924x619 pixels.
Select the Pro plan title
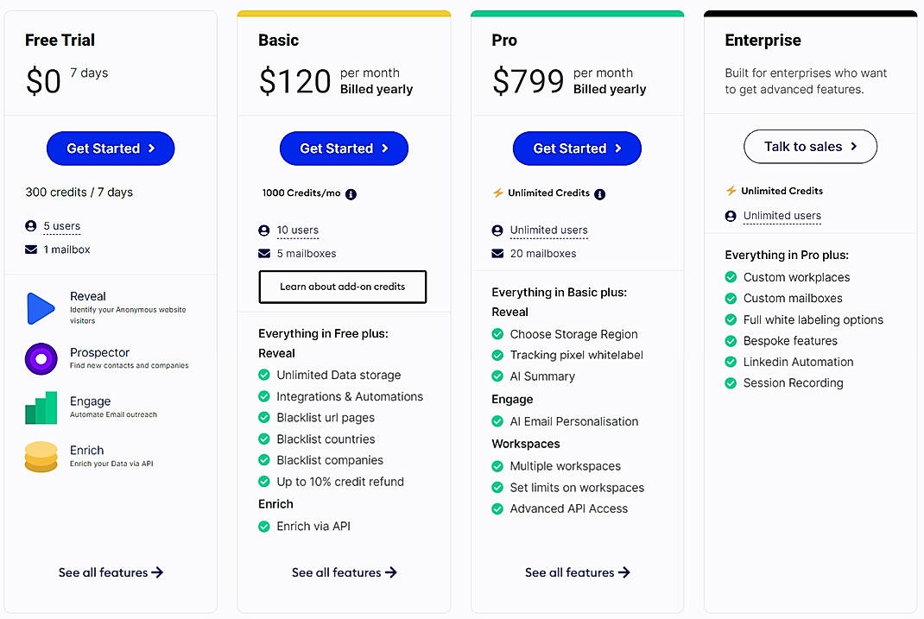pos(503,40)
